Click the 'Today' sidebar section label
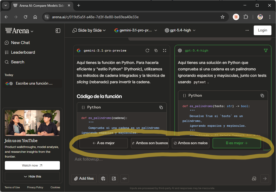This screenshot has height=192, width=276. click(9, 75)
